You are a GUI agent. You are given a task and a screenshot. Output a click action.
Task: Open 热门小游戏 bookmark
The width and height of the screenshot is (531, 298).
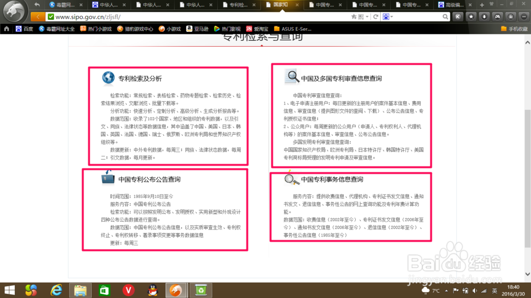tap(96, 29)
